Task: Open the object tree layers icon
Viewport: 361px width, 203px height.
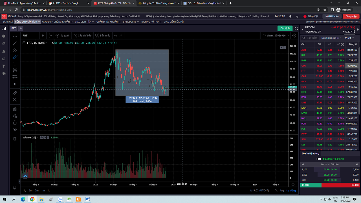Action: (x=15, y=187)
